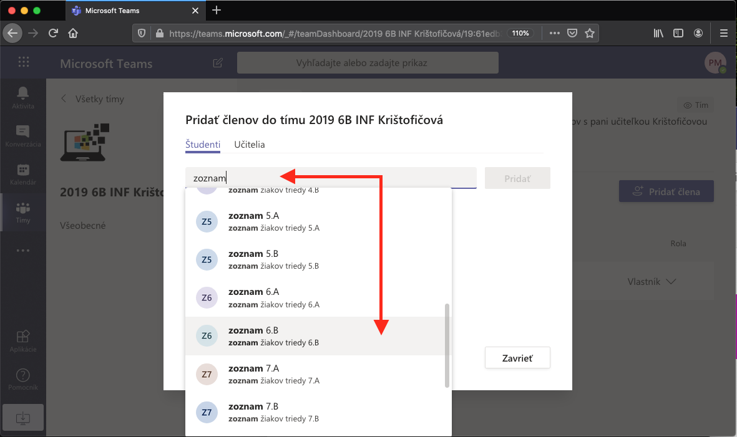Select zoznam 6.B from suggestions
The image size is (737, 437).
[x=318, y=336]
